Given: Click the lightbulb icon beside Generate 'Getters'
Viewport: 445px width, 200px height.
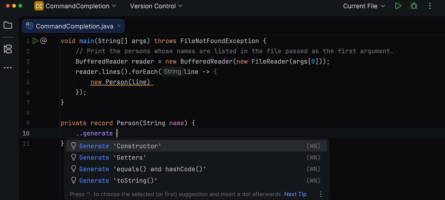Looking at the screenshot, I should click(x=74, y=157).
